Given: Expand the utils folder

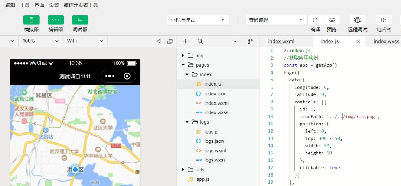Looking at the screenshot, I should pyautogui.click(x=183, y=169).
